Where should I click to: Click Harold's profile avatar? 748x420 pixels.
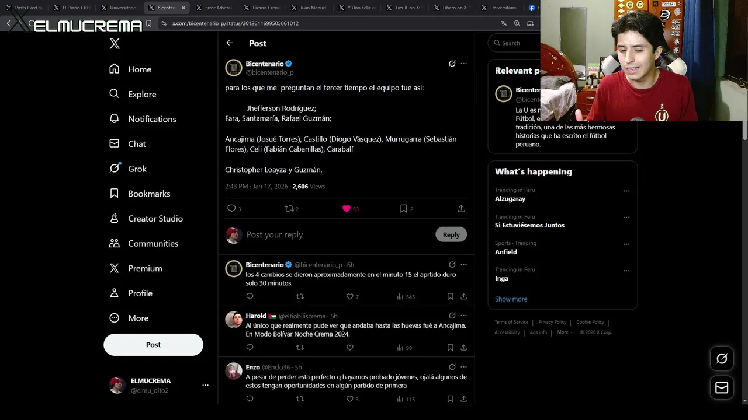234,320
